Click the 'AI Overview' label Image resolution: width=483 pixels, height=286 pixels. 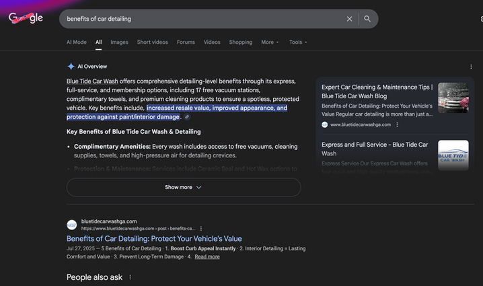click(x=92, y=66)
